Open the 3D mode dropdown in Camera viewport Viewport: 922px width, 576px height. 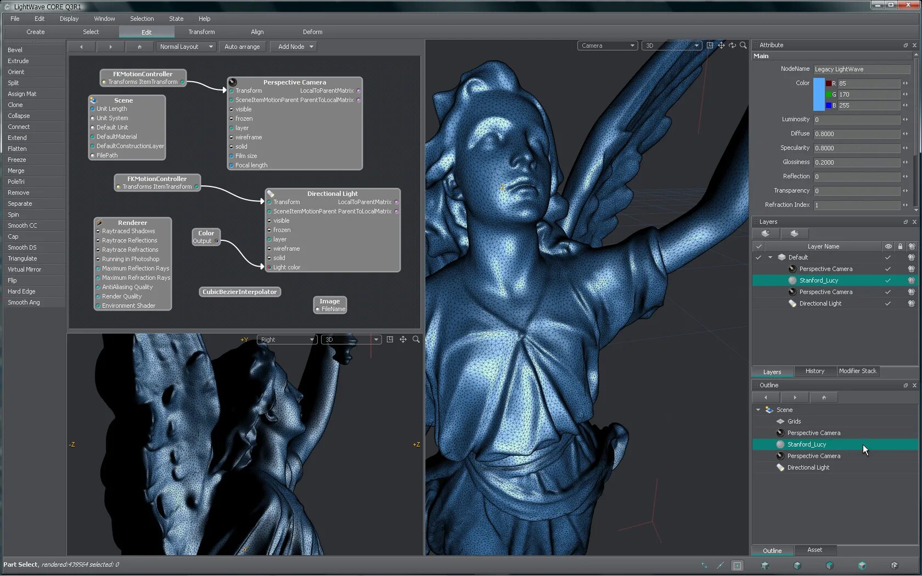pyautogui.click(x=672, y=46)
